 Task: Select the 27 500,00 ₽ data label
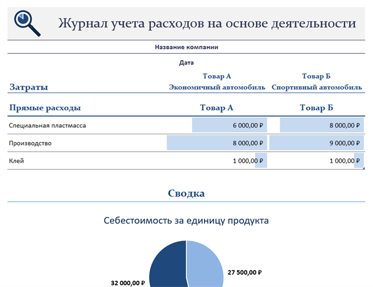tap(245, 272)
